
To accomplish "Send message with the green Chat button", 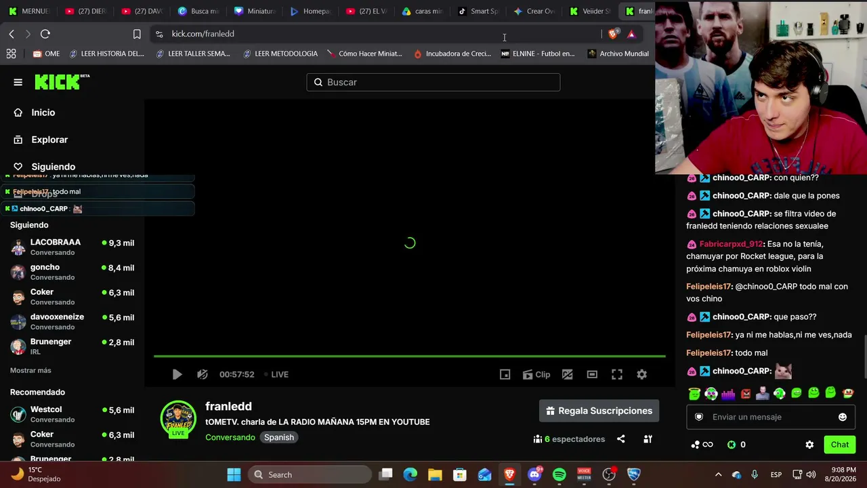I will point(839,445).
